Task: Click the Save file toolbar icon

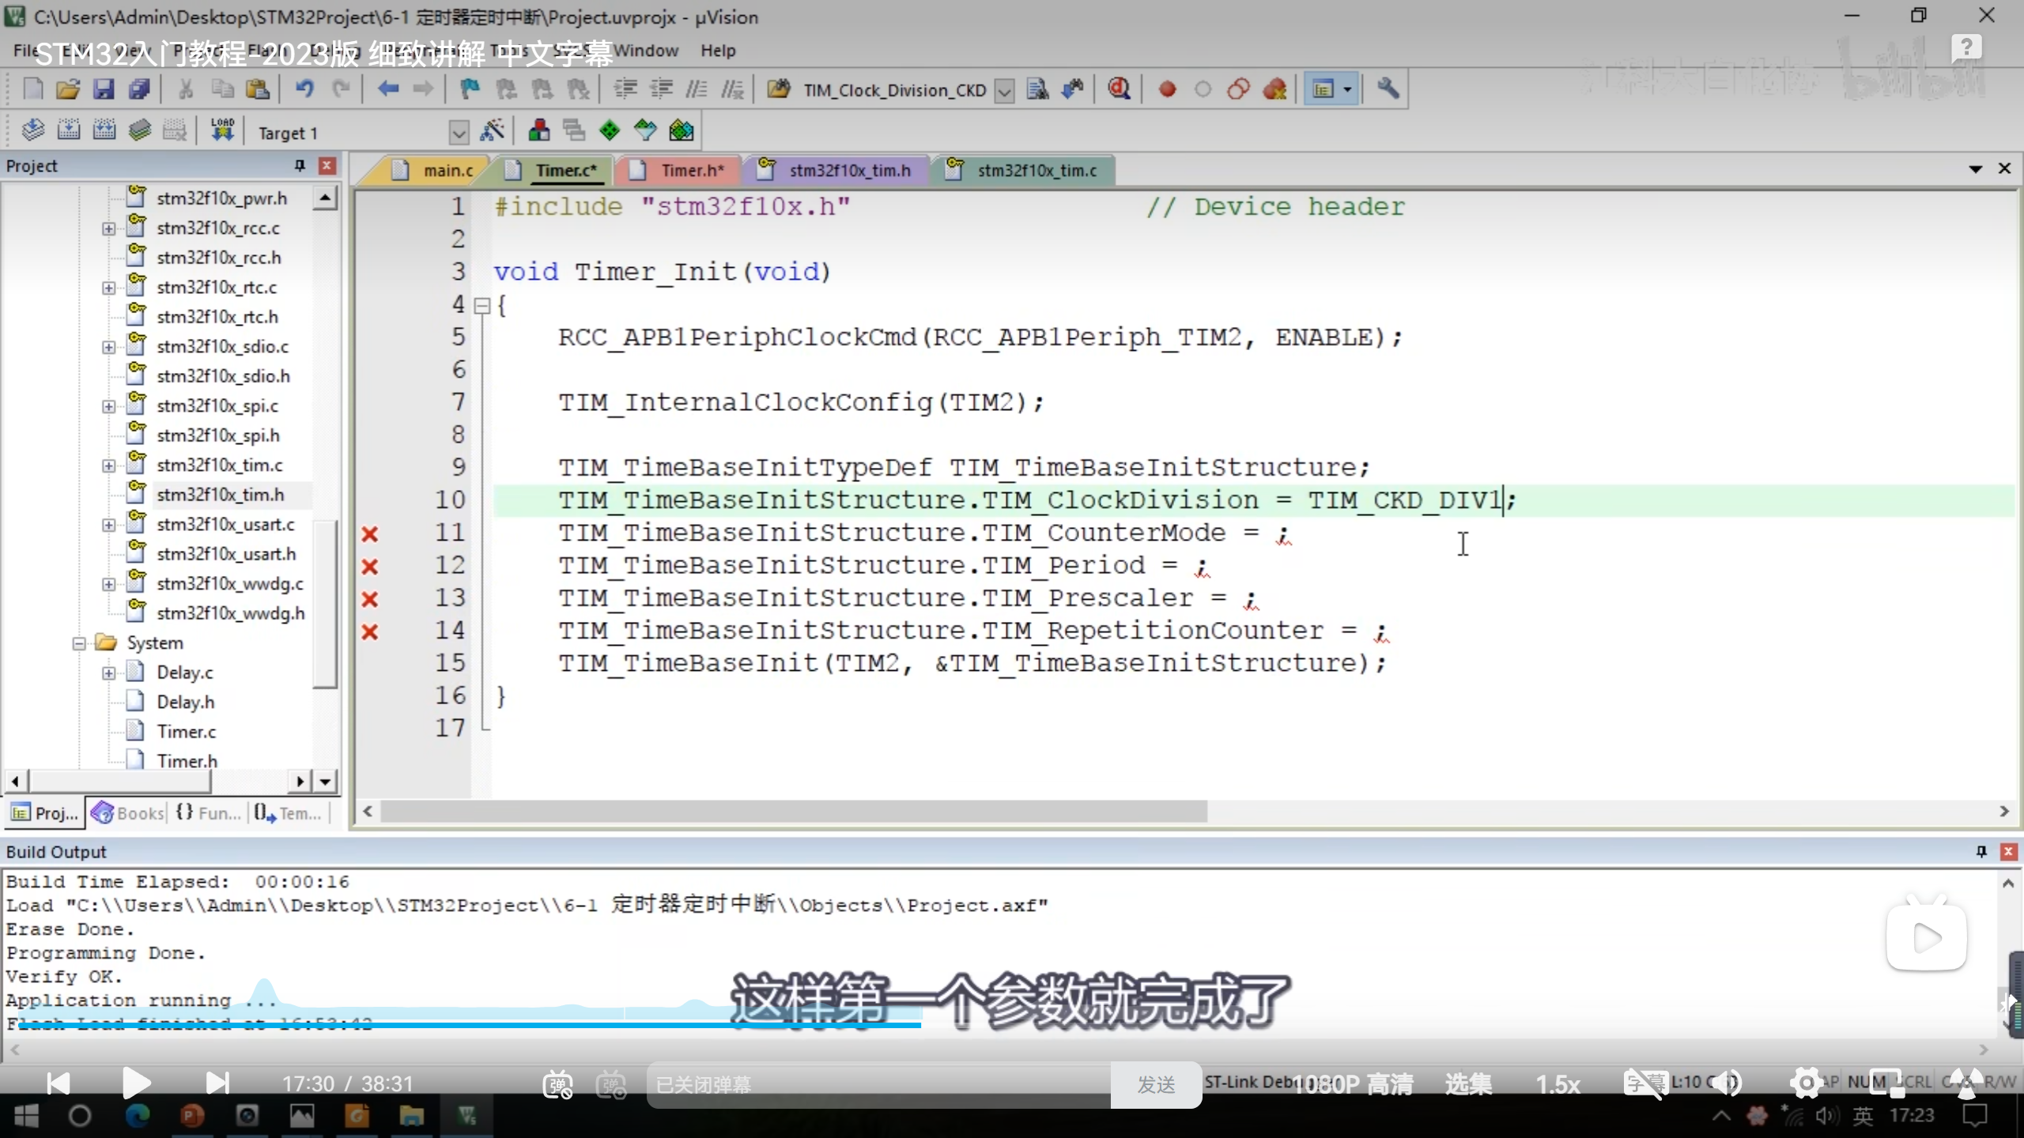Action: 104,89
